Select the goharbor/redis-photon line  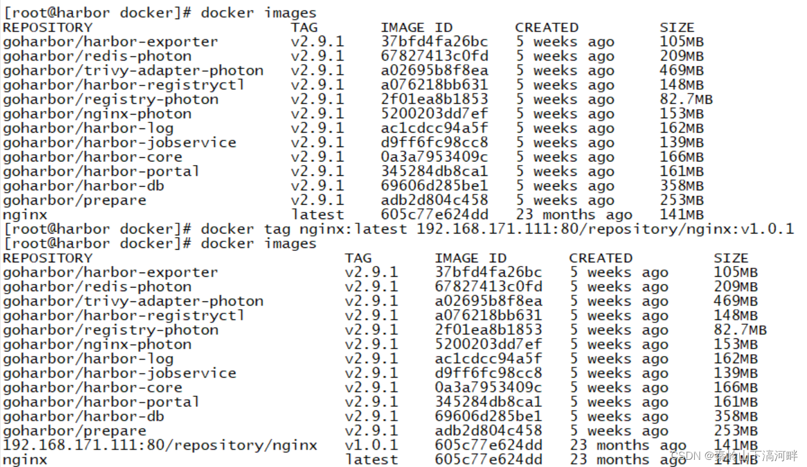(96, 56)
